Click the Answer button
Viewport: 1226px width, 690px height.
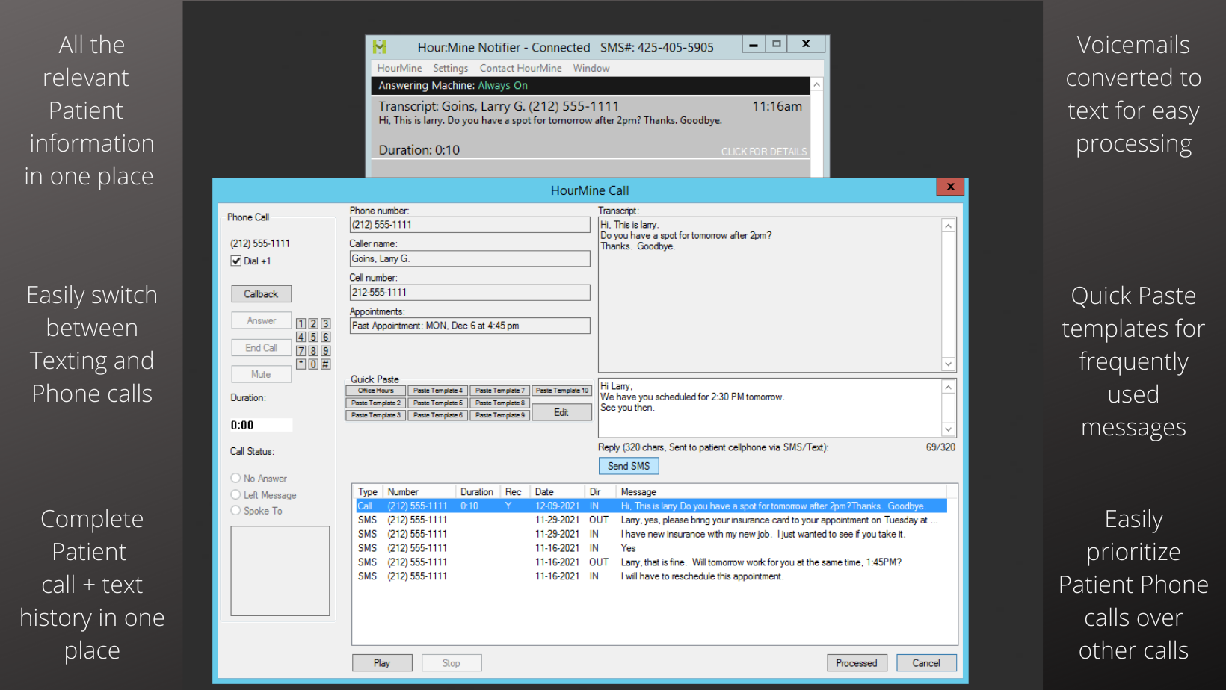coord(261,320)
